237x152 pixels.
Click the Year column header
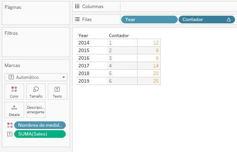click(x=83, y=36)
